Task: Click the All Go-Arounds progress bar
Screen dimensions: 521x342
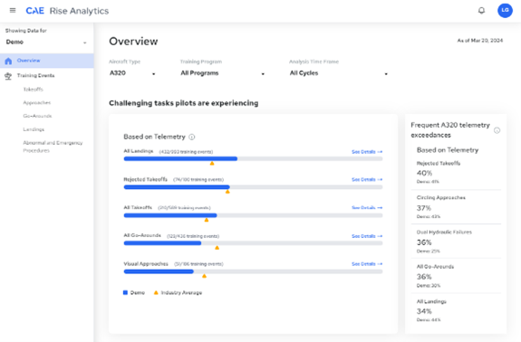Action: 253,243
